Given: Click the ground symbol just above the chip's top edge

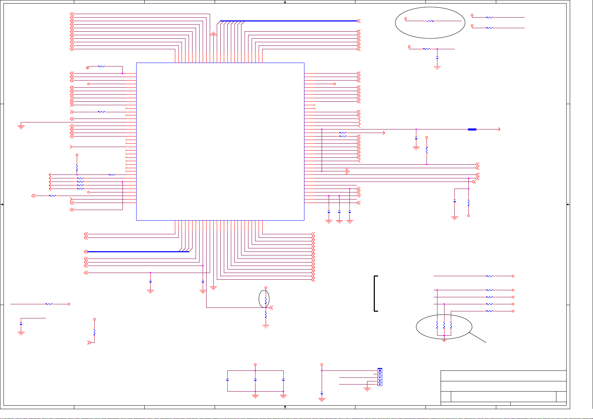Looking at the screenshot, I should click(x=213, y=33).
